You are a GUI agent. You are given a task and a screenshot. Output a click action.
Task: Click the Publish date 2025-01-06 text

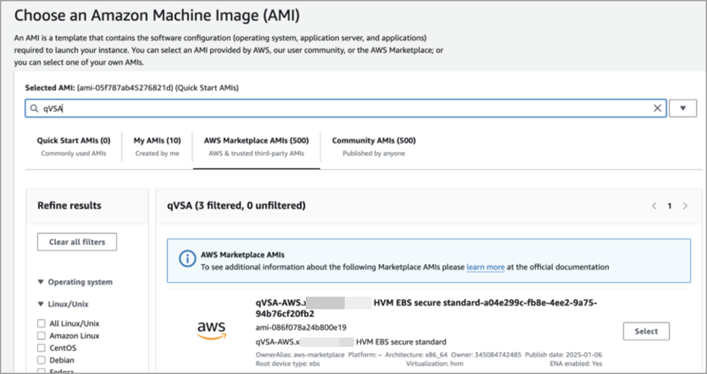coord(564,355)
